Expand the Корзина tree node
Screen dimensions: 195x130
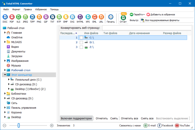(x=5, y=112)
